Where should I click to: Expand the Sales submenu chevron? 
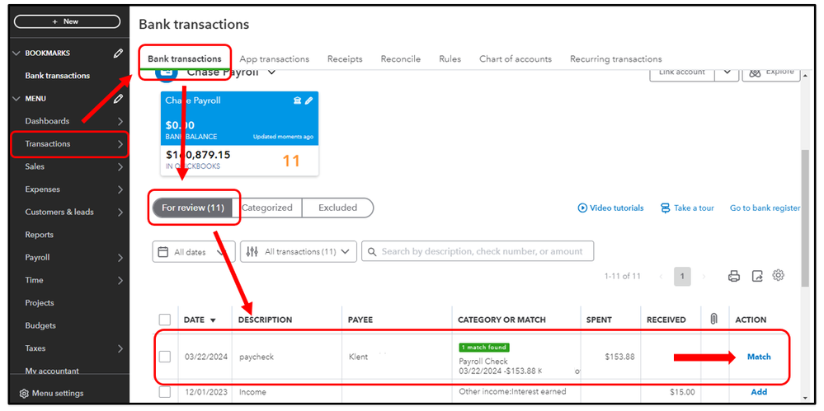click(120, 167)
